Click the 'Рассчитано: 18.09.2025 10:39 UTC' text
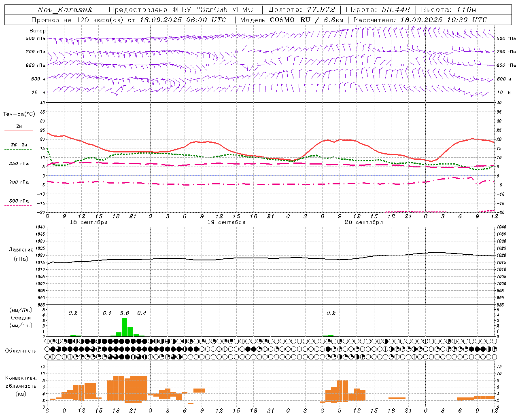Viewport: 518px width, 414px height. pyautogui.click(x=420, y=20)
